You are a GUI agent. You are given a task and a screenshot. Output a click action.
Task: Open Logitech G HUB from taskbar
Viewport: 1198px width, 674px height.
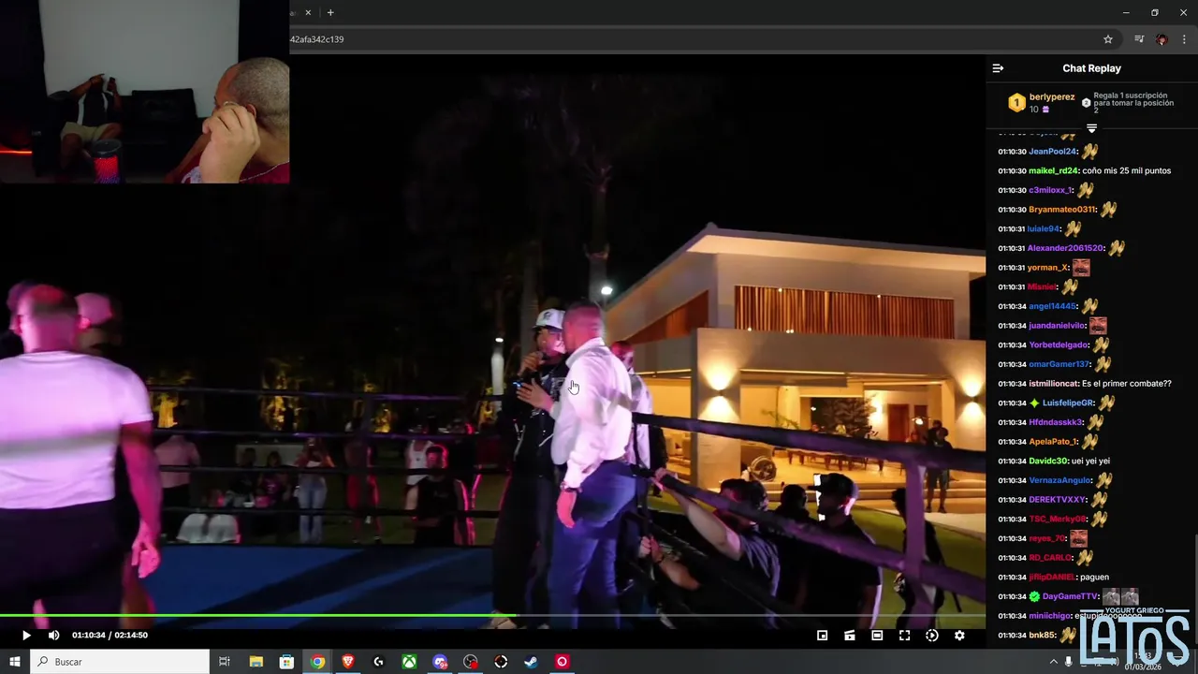click(x=378, y=662)
